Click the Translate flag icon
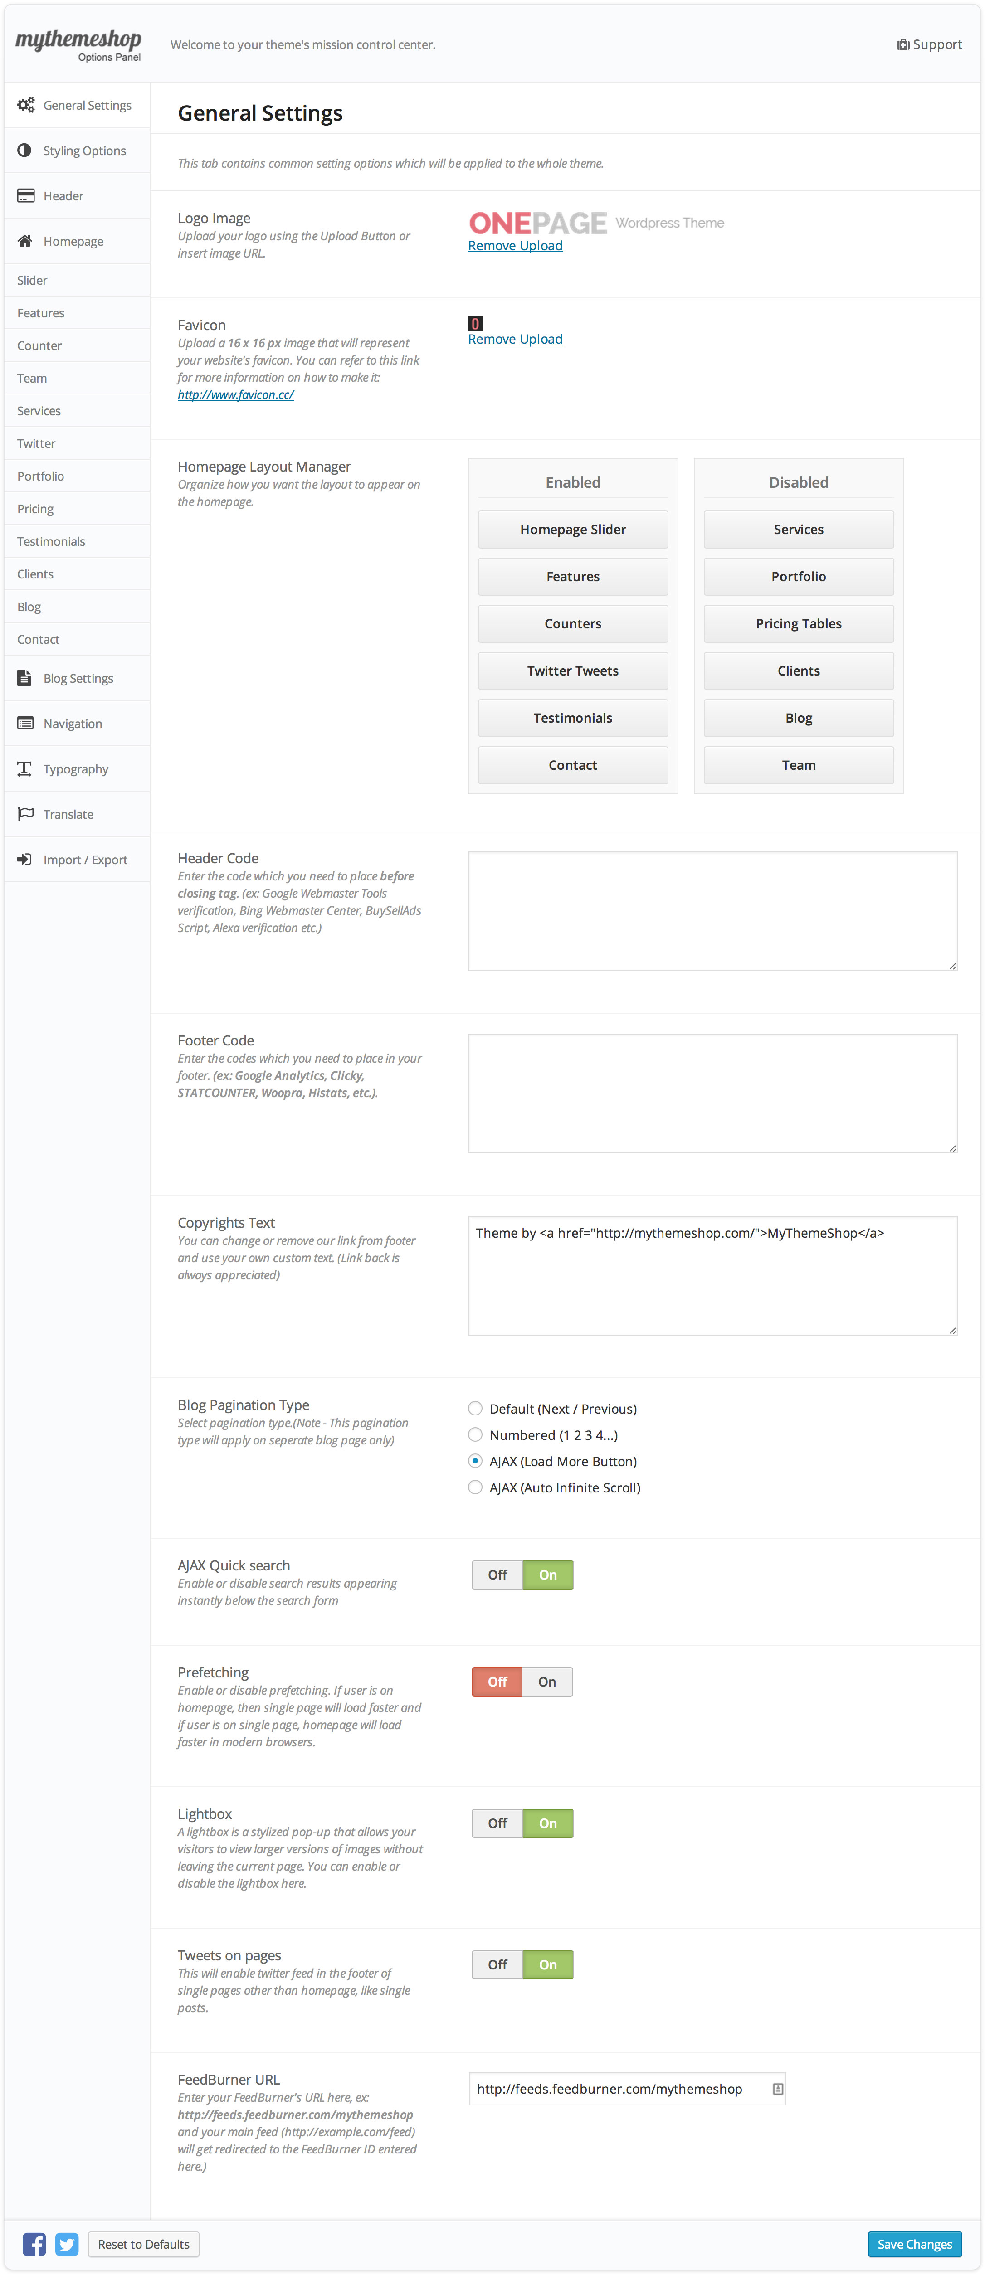985x2275 pixels. pos(25,814)
